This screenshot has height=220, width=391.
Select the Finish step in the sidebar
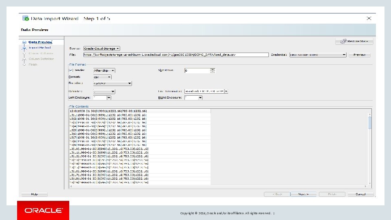(33, 65)
